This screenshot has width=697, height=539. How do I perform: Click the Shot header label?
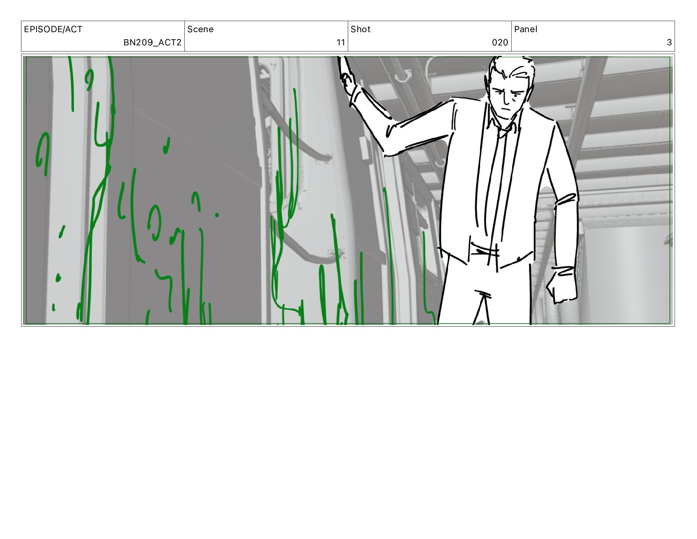(360, 30)
